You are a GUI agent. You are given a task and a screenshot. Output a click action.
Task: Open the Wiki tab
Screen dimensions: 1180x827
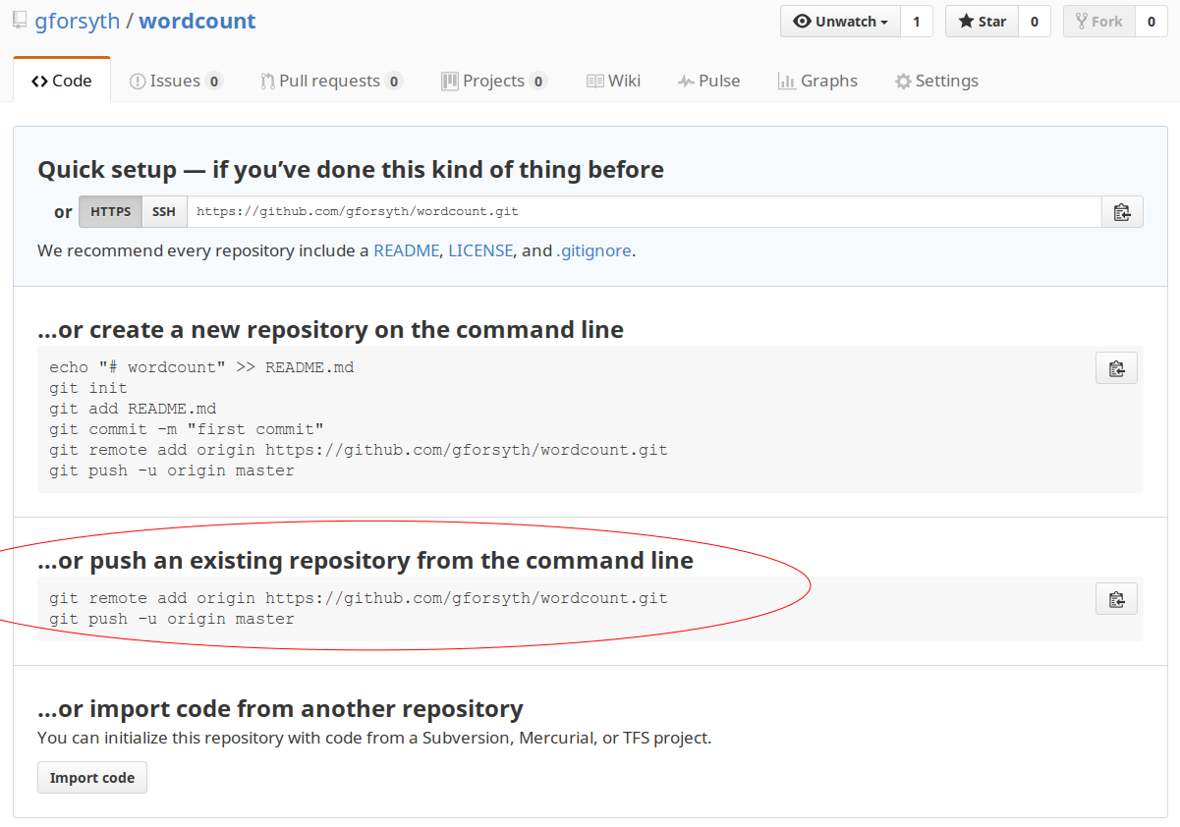click(613, 81)
